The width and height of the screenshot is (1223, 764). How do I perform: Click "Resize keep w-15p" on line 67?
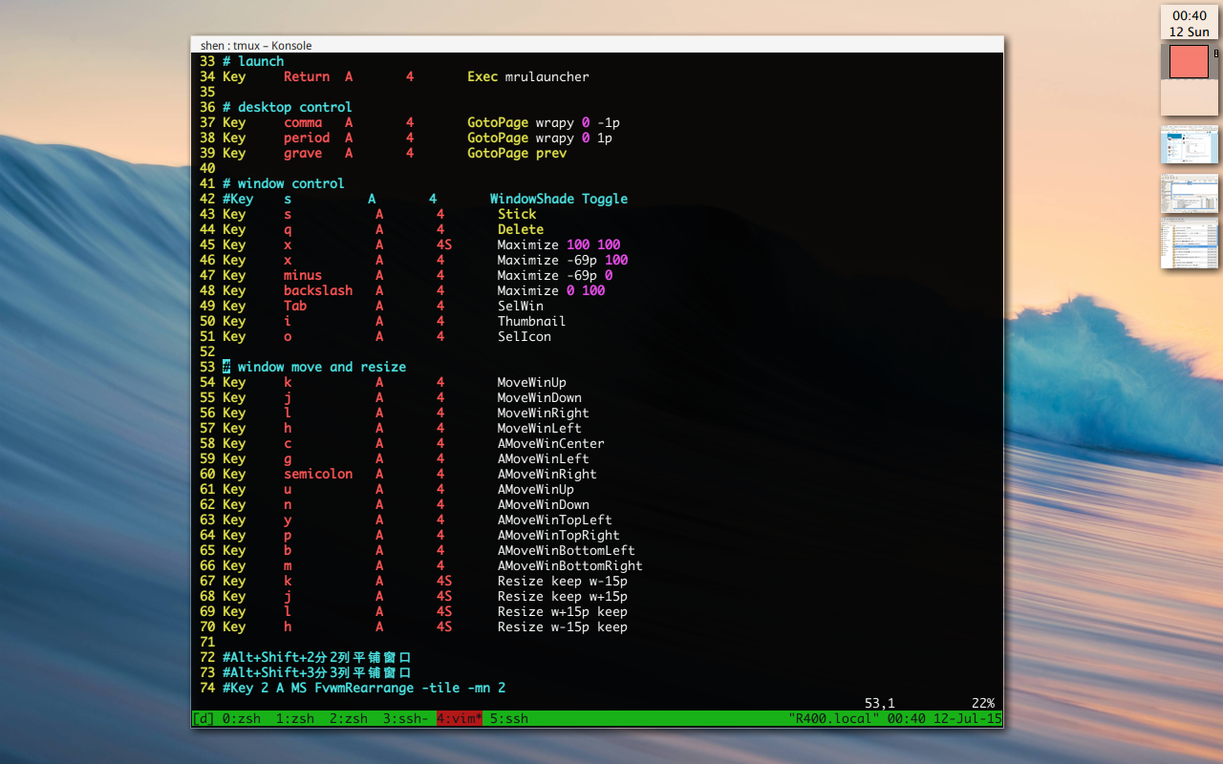point(563,581)
